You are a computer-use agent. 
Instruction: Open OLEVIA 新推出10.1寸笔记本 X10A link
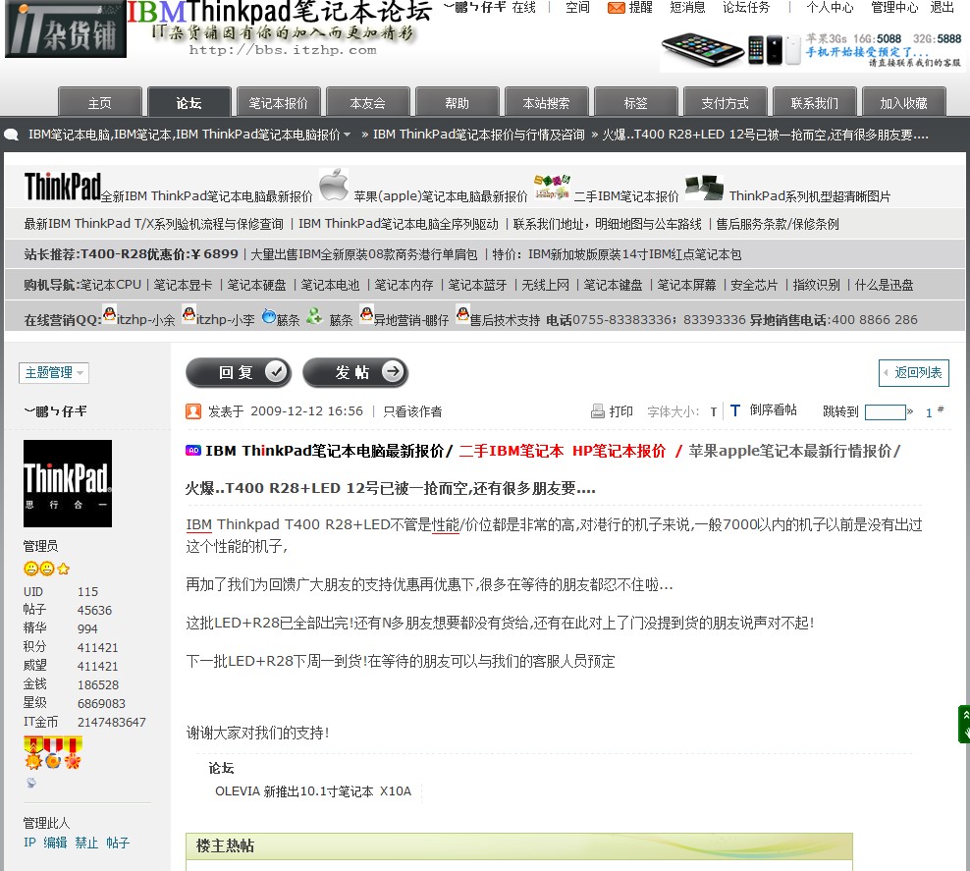313,791
